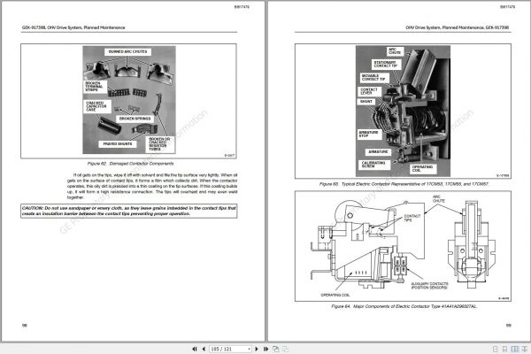Click the FRAYED SHUNTS label
Viewport: 531px width, 354px height.
coord(118,144)
